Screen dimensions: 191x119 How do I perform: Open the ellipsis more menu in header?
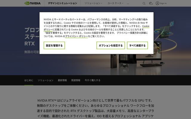click(x=128, y=4)
